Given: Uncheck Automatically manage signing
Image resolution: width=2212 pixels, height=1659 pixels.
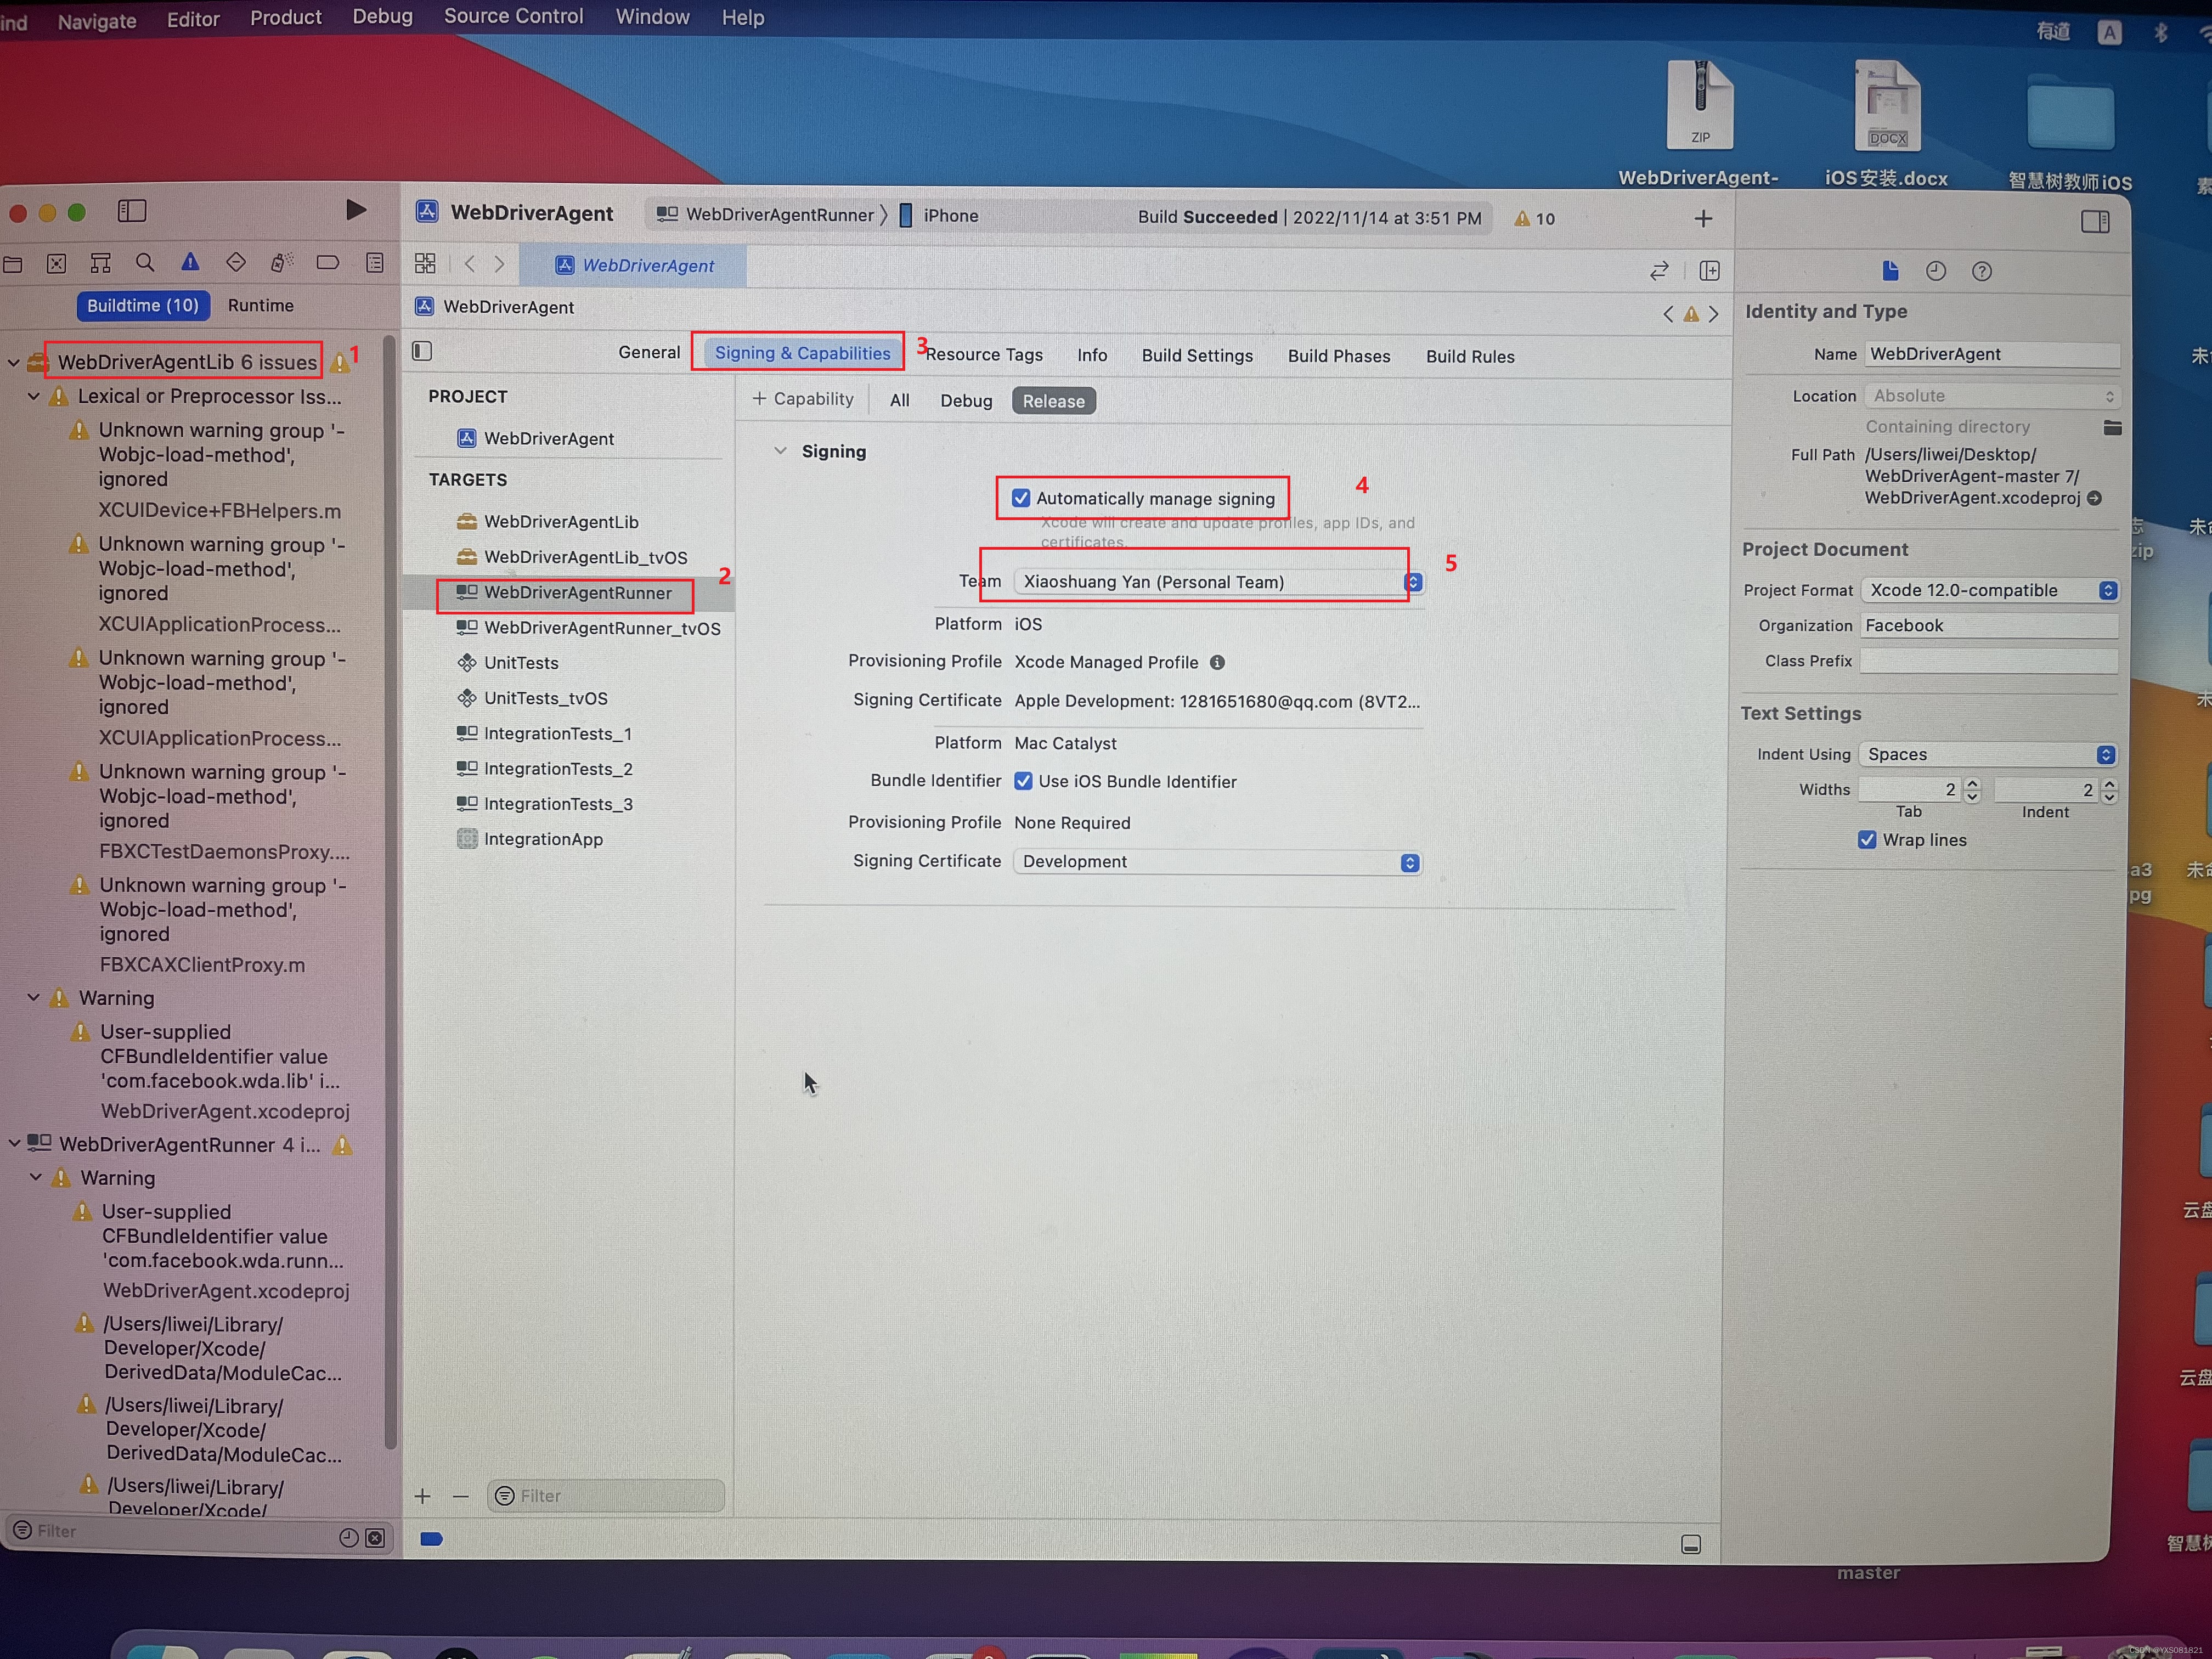Looking at the screenshot, I should coord(1021,498).
